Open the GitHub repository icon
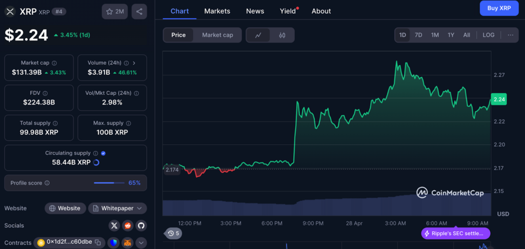The width and height of the screenshot is (525, 249). pos(140,225)
